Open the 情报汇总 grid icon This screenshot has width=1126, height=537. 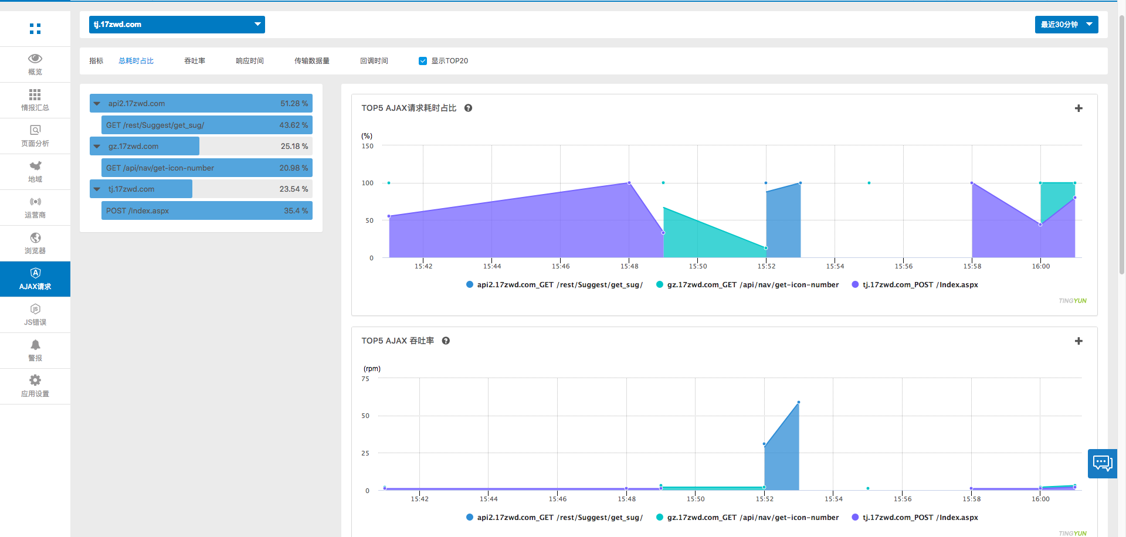[35, 94]
